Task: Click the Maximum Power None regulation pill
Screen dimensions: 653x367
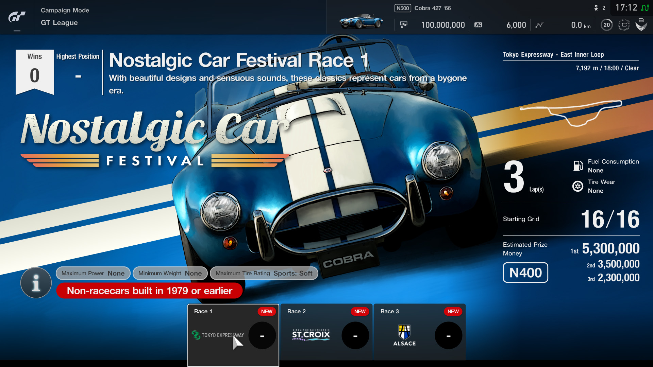Action: (93, 273)
